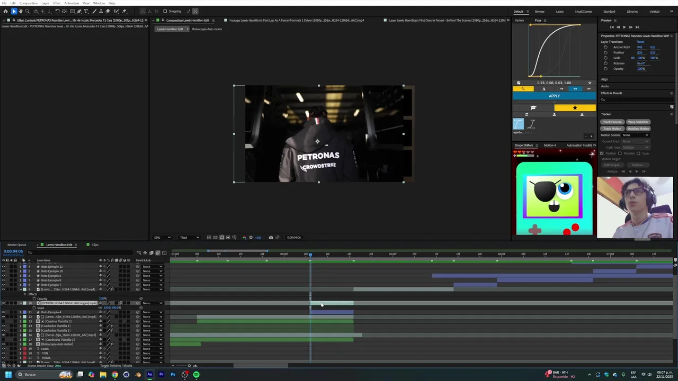Toggle the Motion Blur switch in timeline

pos(158,253)
